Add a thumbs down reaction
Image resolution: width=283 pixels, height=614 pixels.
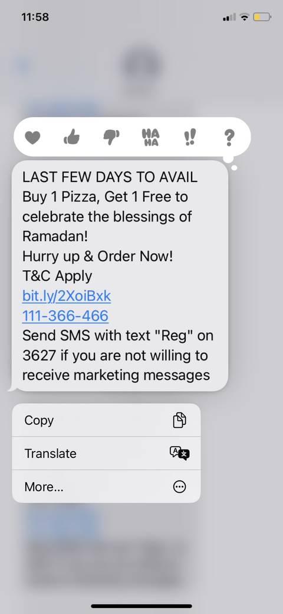pyautogui.click(x=111, y=138)
